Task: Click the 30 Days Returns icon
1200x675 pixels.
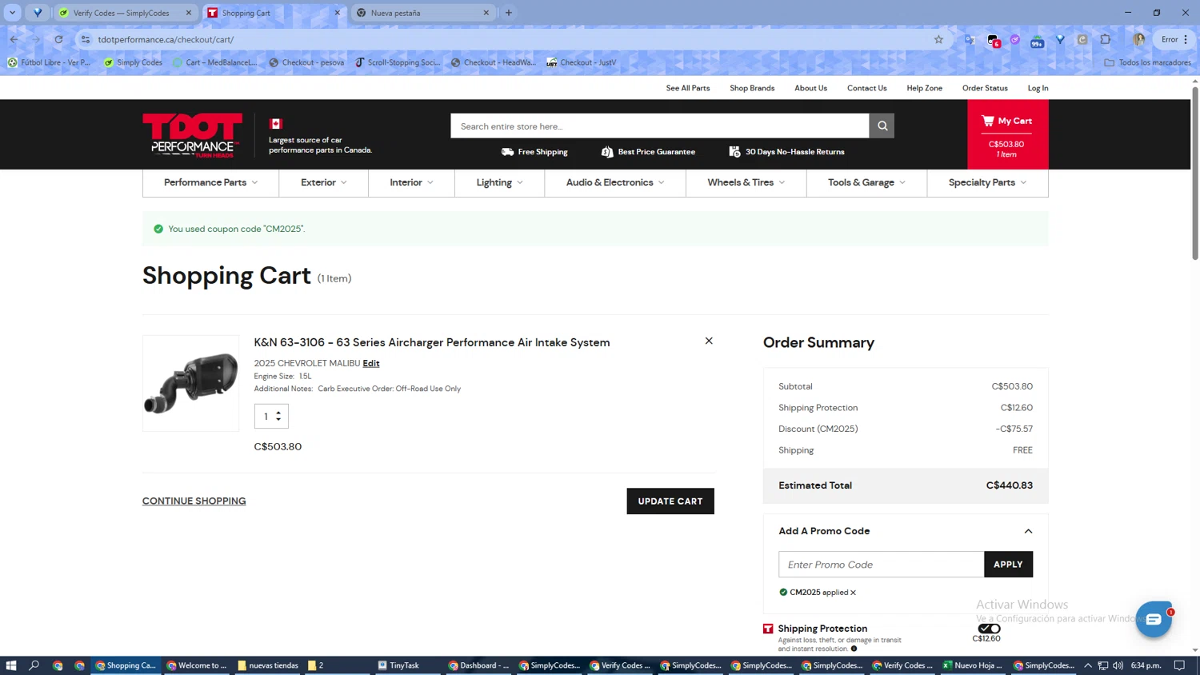Action: (x=734, y=152)
